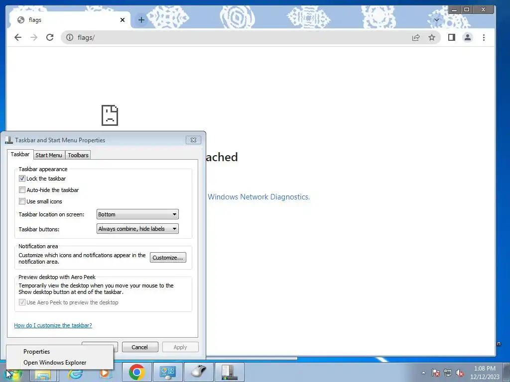Share this page from the address bar
This screenshot has height=382, width=510.
click(x=416, y=37)
